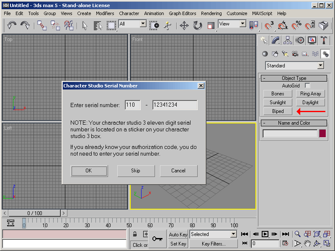Open the View coordinate system dropdown
This screenshot has height=251, width=335.
(x=232, y=24)
